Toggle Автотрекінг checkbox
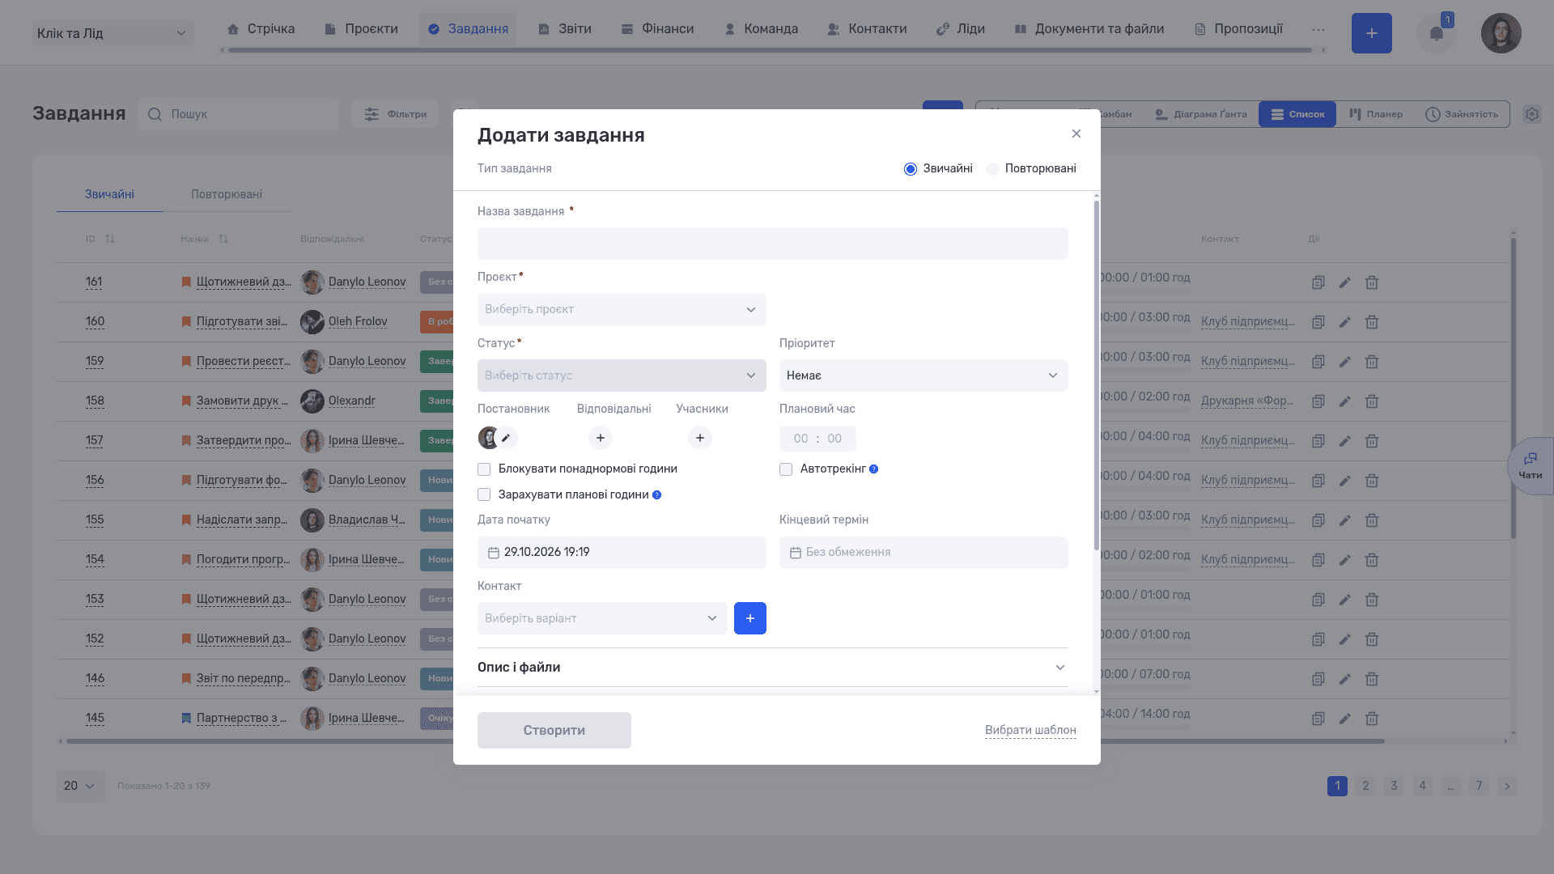The height and width of the screenshot is (874, 1554). pos(786,469)
